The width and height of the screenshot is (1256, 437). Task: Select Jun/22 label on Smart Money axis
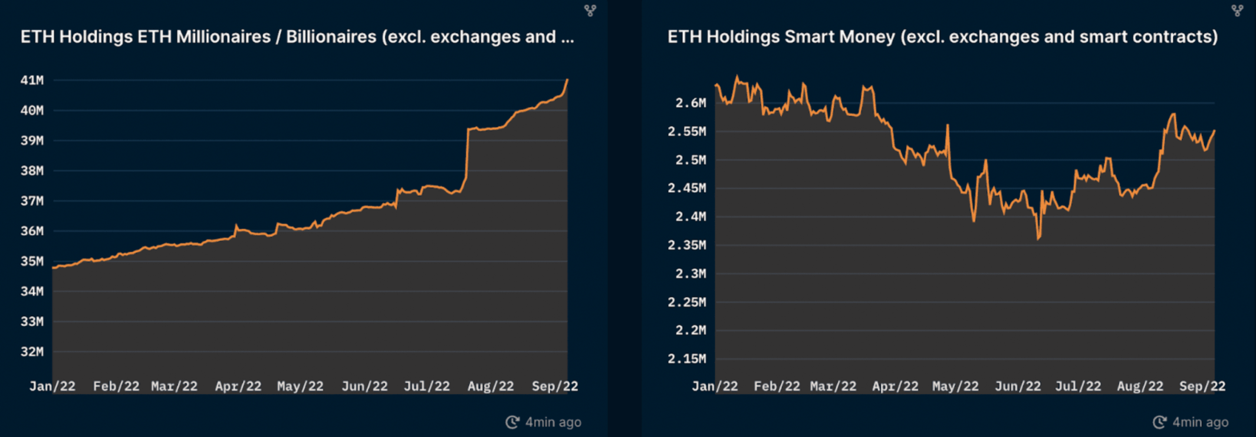point(1018,386)
